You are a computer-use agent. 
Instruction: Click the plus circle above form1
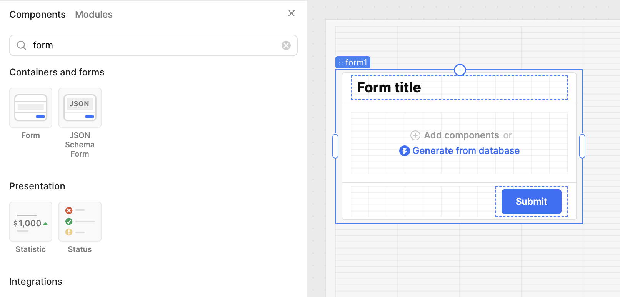pos(460,70)
